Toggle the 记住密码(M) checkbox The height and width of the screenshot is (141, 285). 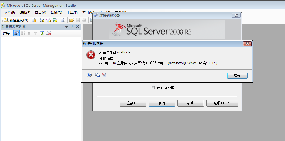click(153, 88)
